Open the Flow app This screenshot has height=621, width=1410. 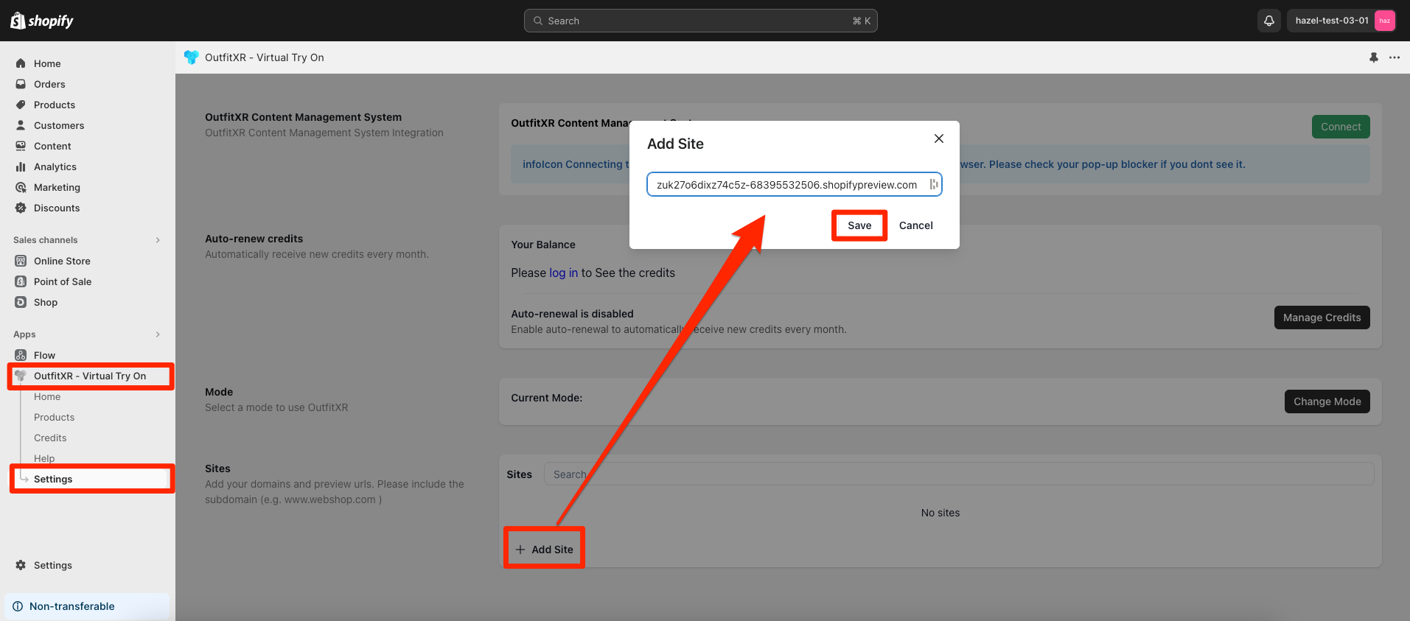(44, 355)
